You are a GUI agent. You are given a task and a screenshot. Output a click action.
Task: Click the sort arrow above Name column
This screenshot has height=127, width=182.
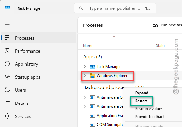click(x=114, y=37)
